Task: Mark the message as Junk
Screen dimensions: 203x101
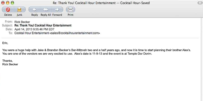Action: (x=20, y=10)
